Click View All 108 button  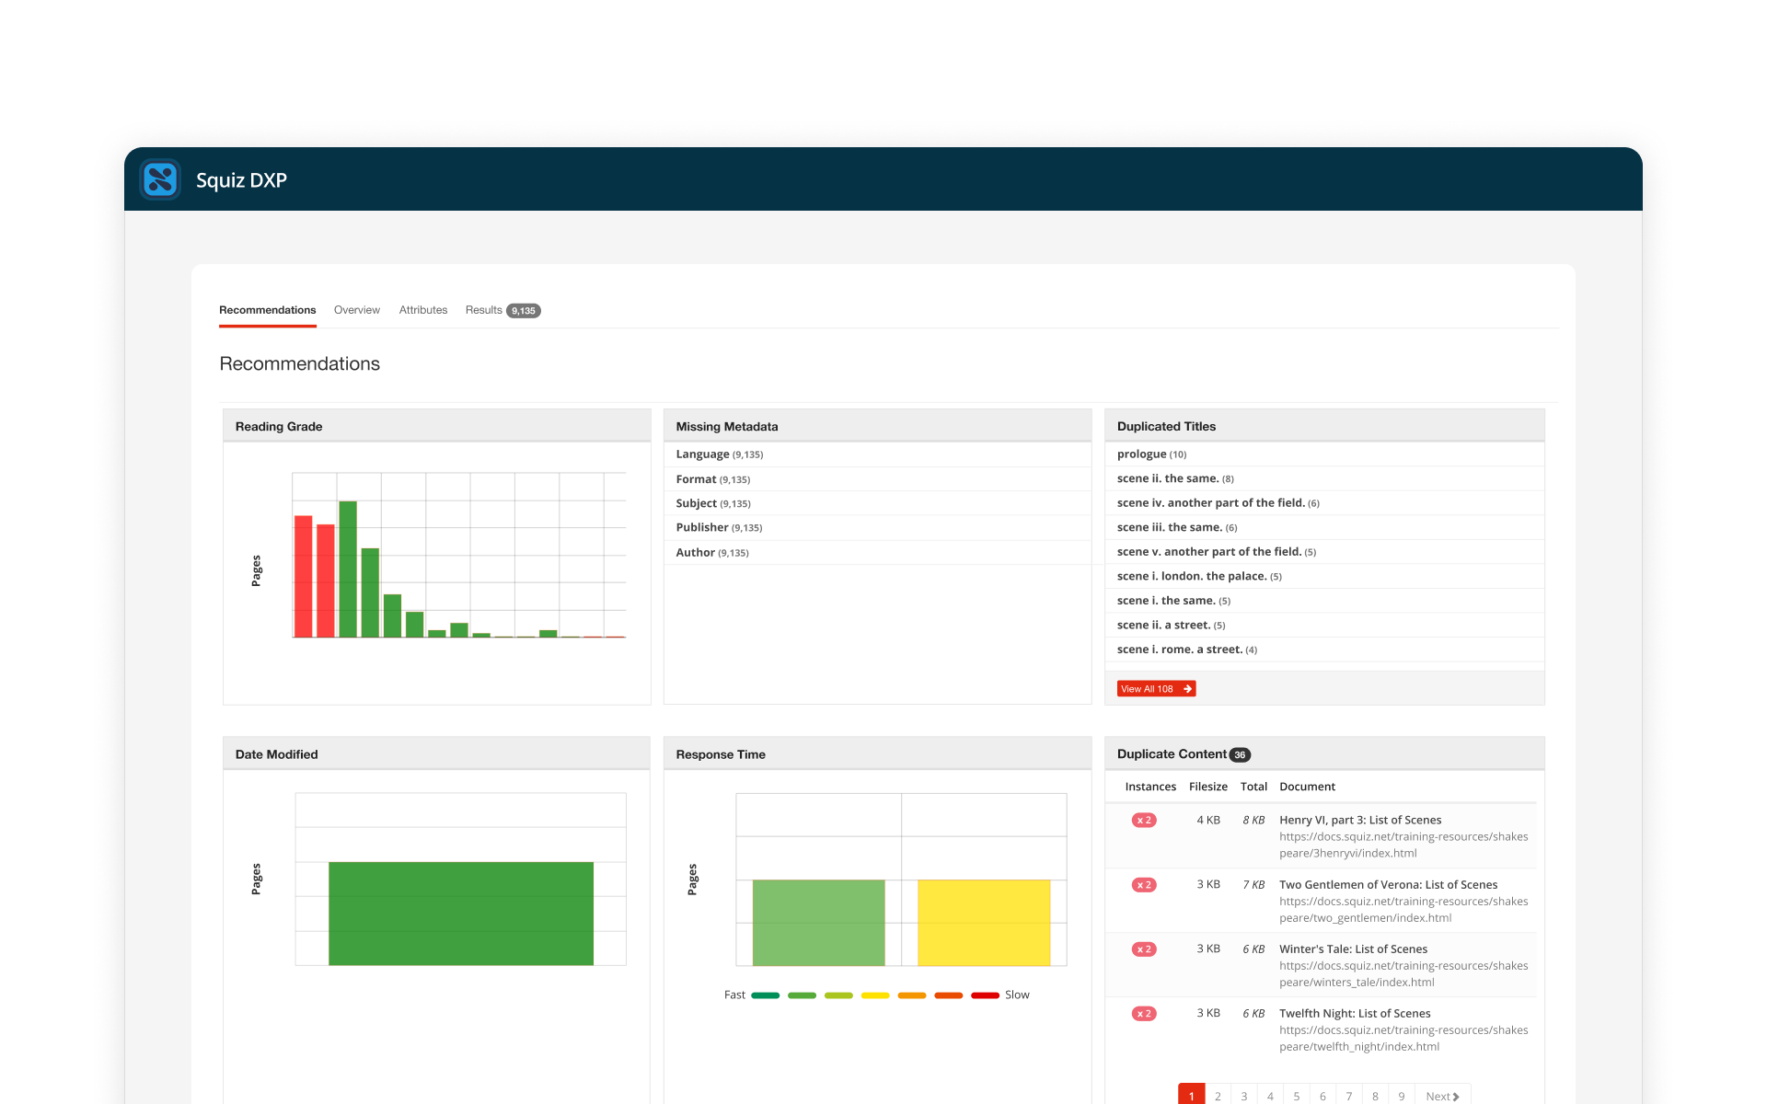click(x=1156, y=688)
